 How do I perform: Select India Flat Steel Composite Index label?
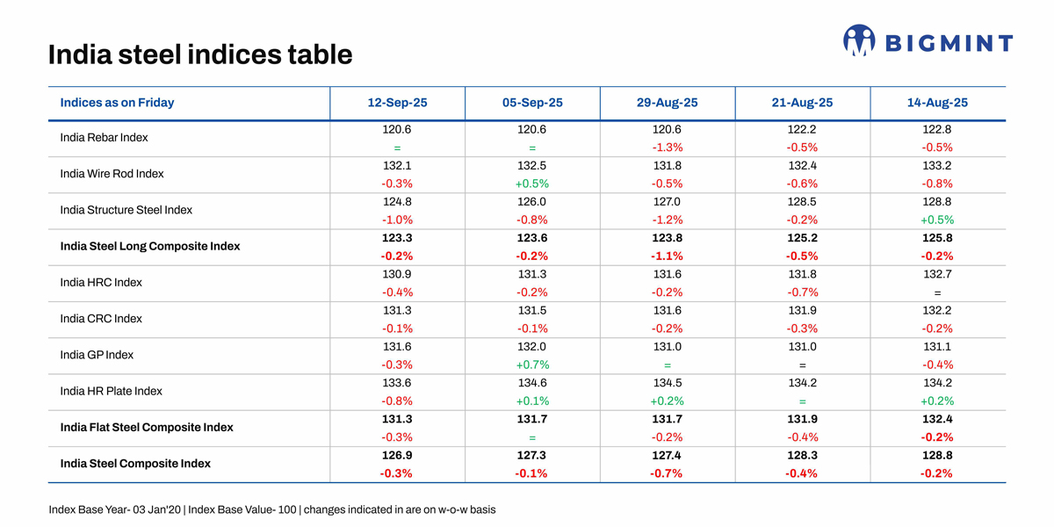coord(147,428)
